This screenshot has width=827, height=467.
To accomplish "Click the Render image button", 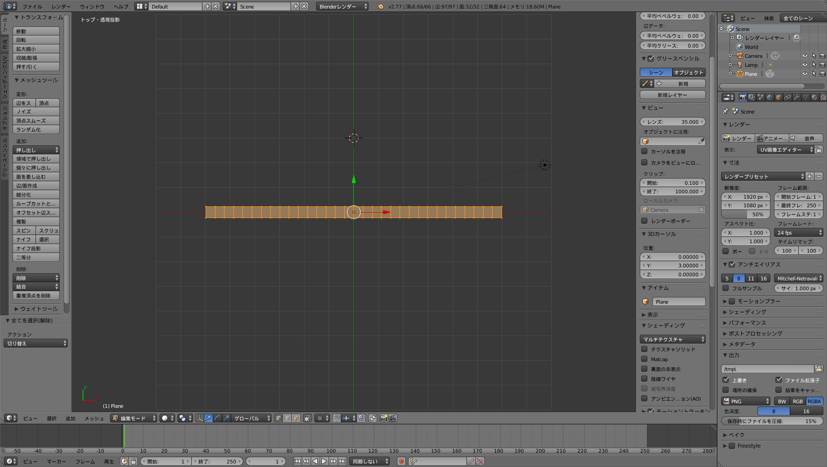I will [738, 138].
